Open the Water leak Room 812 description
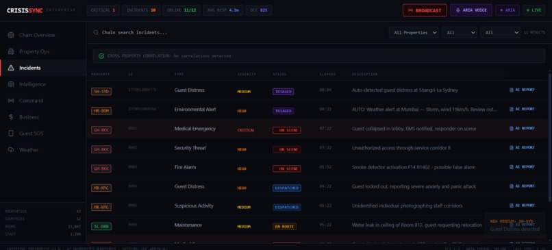Viewport: 552px width, 250px height. 417,225
